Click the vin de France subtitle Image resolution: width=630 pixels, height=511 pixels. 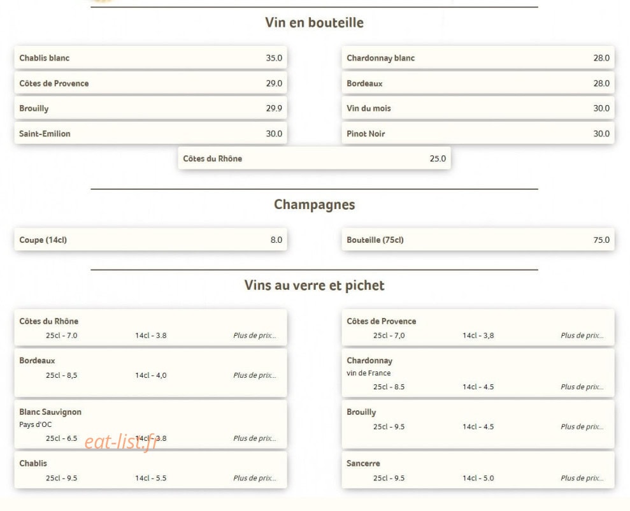point(368,373)
